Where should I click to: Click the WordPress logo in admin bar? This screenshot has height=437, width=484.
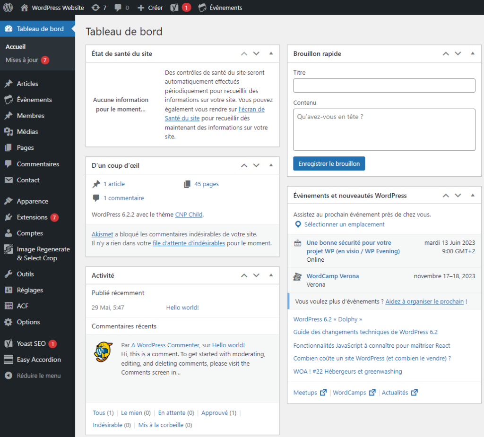[x=8, y=8]
